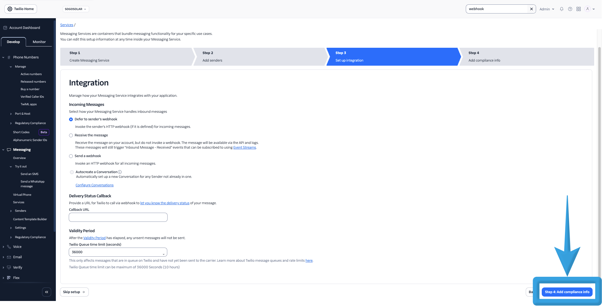Click inside the Callback URL field
Image resolution: width=602 pixels, height=306 pixels.
click(x=118, y=217)
